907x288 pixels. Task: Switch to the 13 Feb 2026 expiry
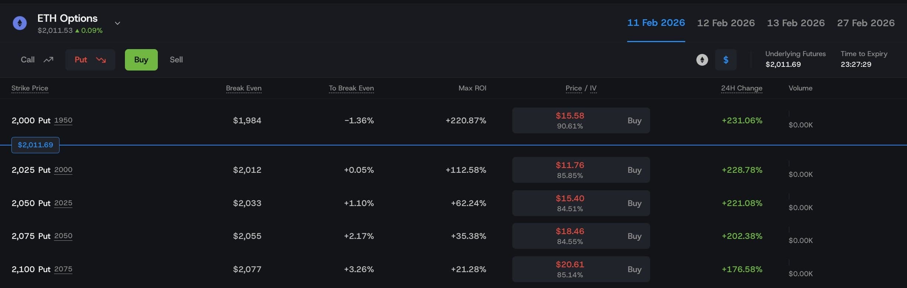[796, 23]
